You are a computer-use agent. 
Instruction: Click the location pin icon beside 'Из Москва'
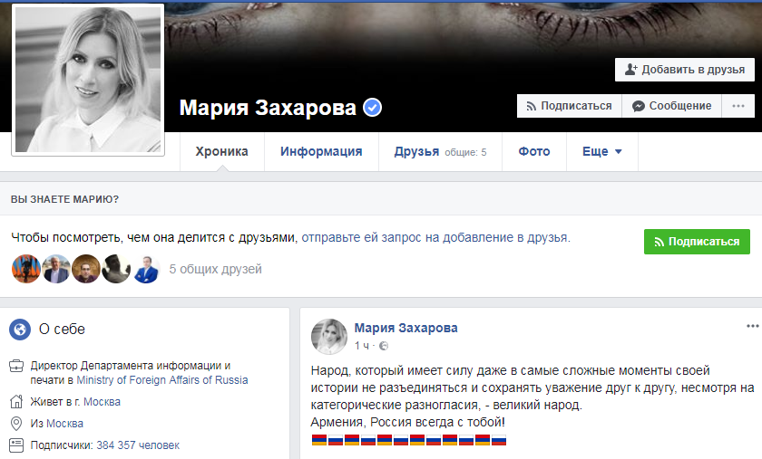click(x=16, y=423)
